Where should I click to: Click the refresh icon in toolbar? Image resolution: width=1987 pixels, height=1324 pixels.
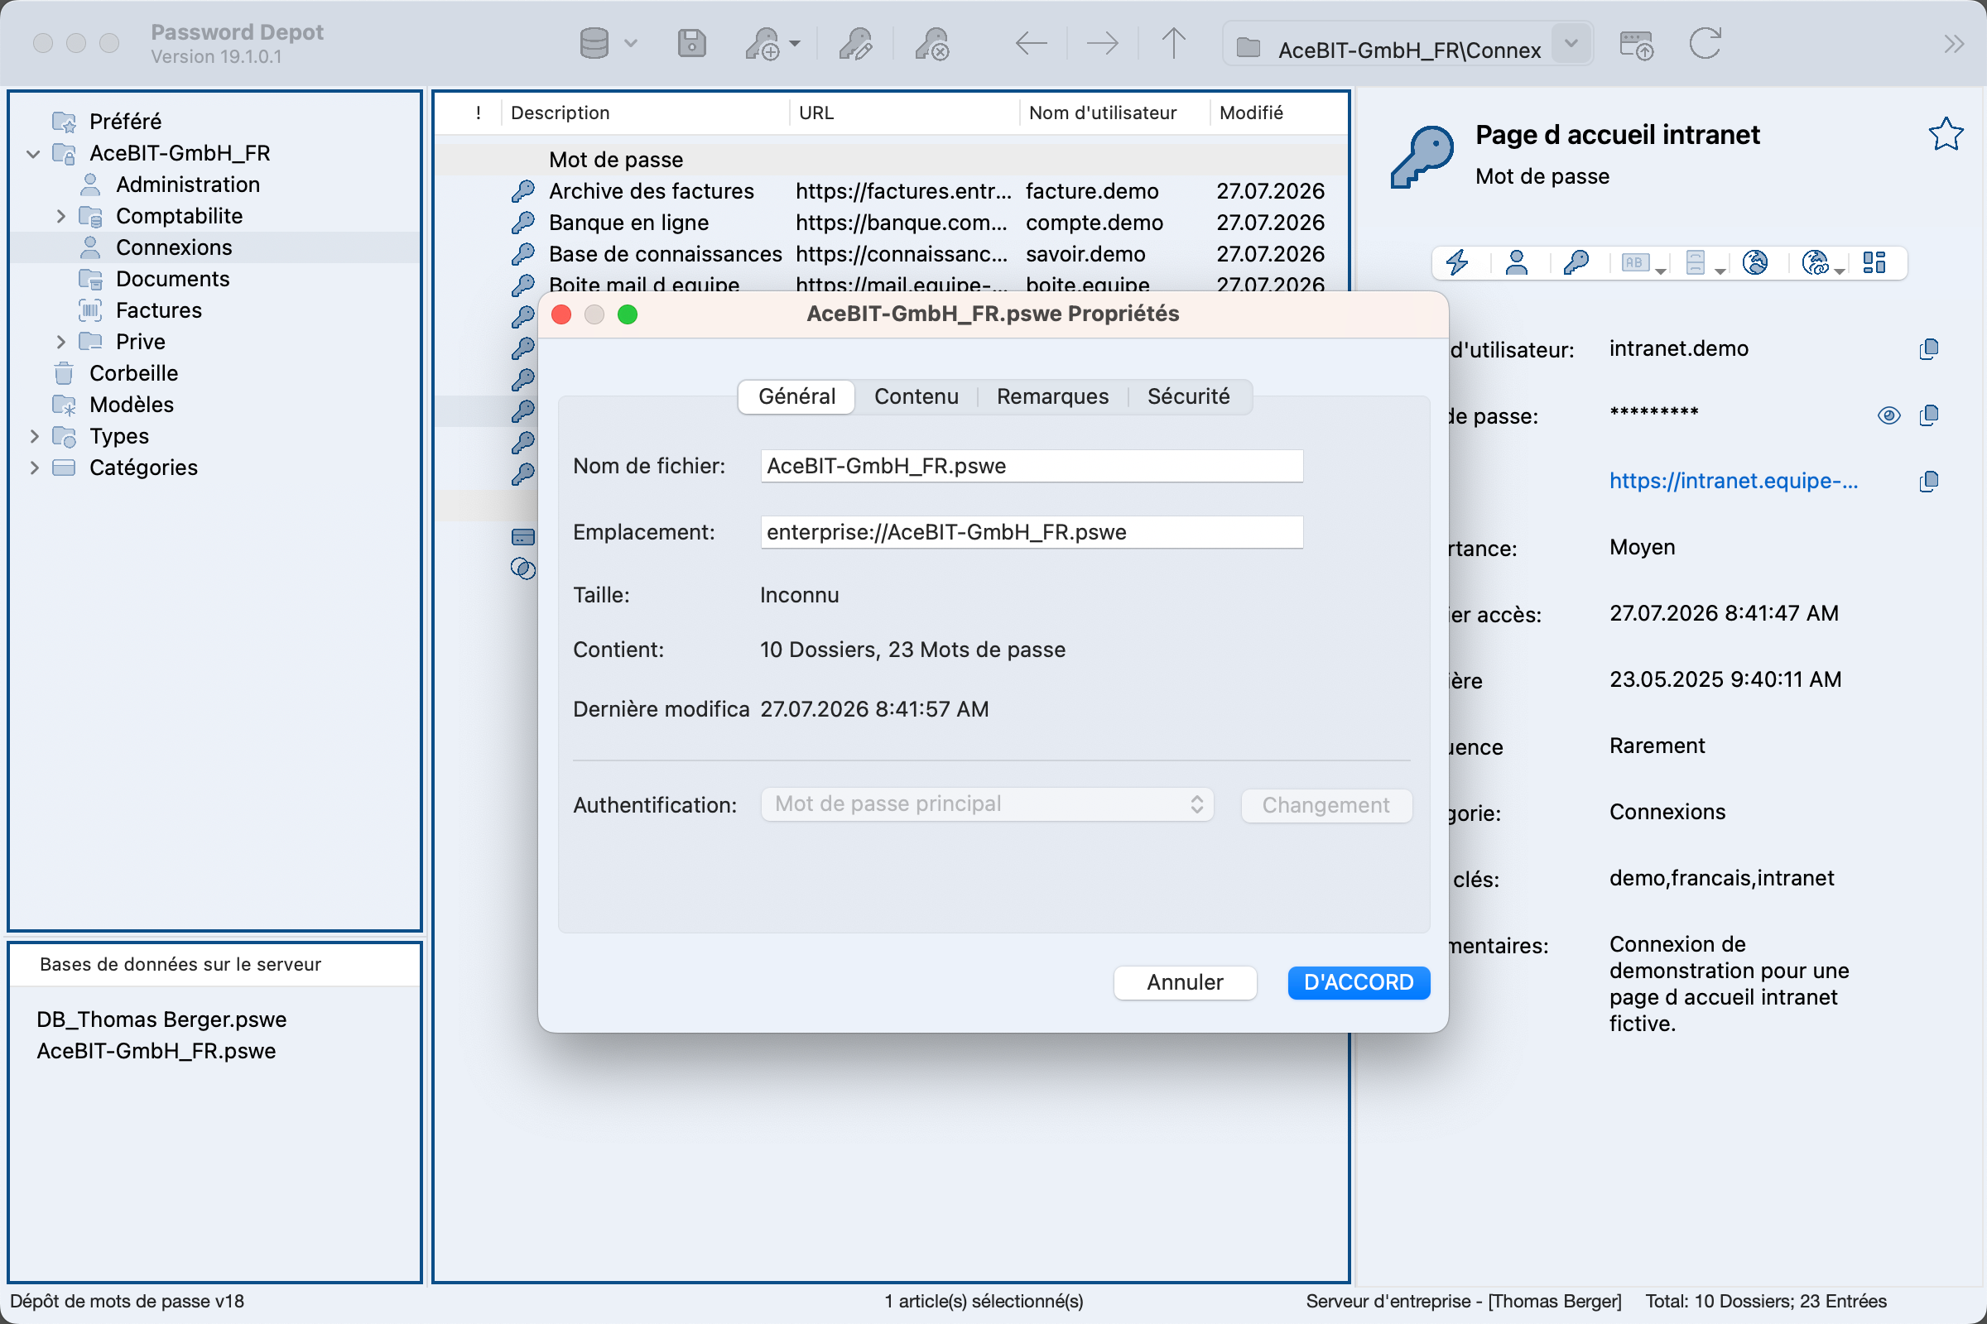coord(1705,43)
